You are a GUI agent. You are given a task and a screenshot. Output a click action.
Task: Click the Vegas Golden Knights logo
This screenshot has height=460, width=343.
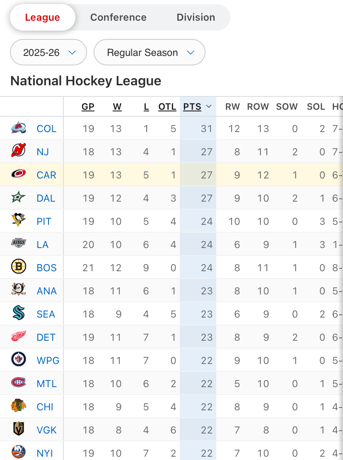pos(19,430)
